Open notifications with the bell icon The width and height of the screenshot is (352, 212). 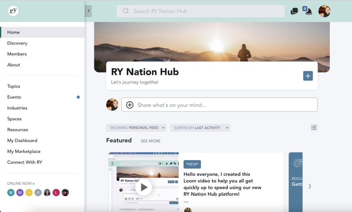click(308, 12)
